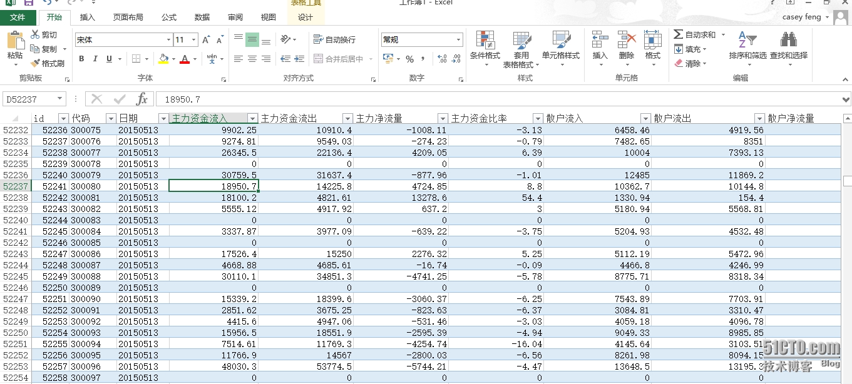Open filter dropdown for 主力净流量 column
852x384 pixels.
pos(443,118)
